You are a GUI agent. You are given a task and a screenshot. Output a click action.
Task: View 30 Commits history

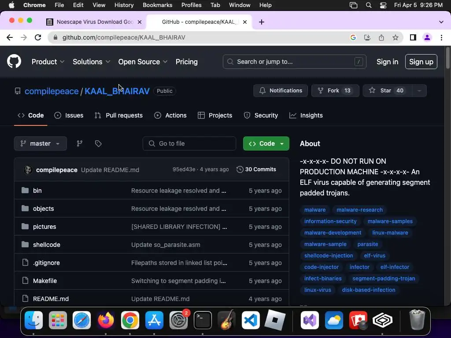point(256,169)
